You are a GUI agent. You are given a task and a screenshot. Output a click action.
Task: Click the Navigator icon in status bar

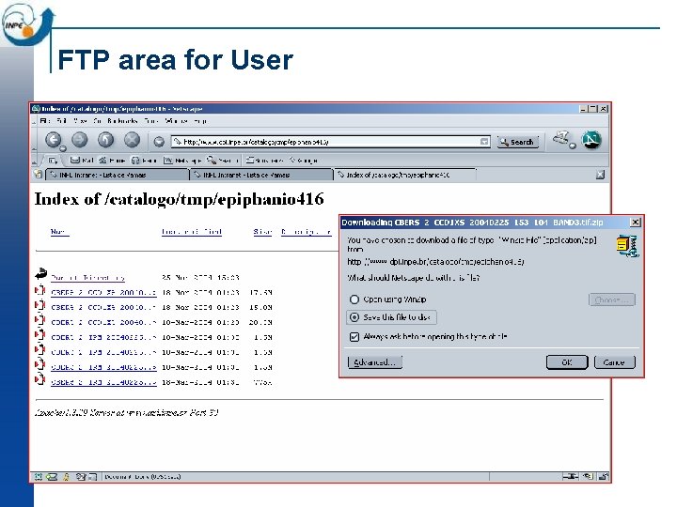click(38, 476)
